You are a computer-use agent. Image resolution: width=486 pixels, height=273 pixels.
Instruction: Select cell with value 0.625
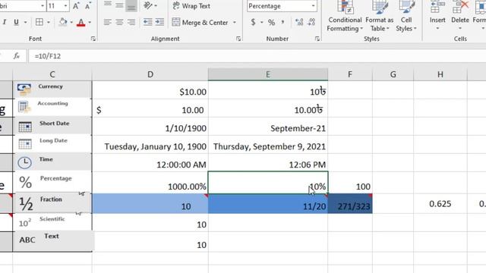(x=440, y=204)
